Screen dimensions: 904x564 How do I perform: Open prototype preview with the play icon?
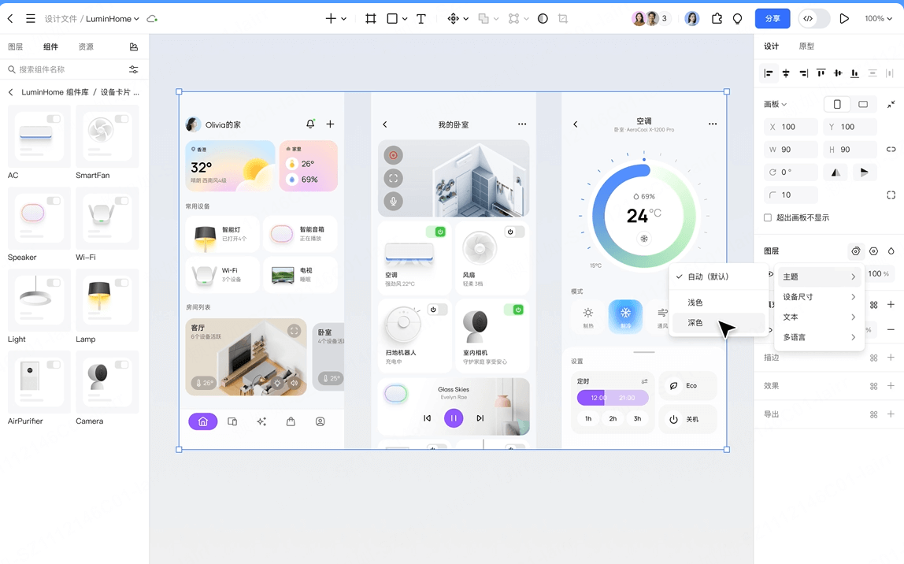click(844, 17)
